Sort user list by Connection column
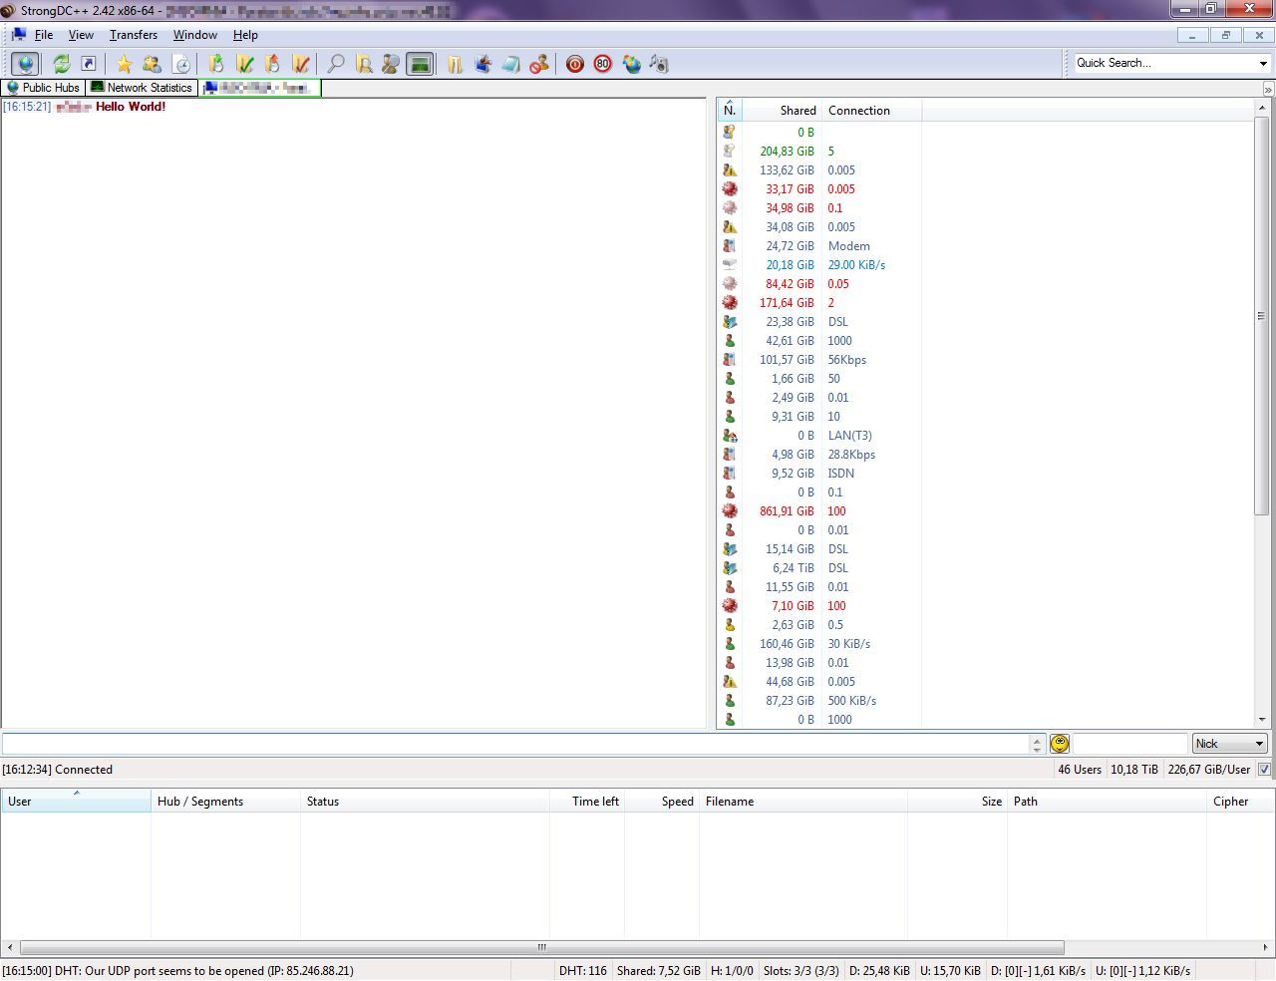 (x=871, y=111)
